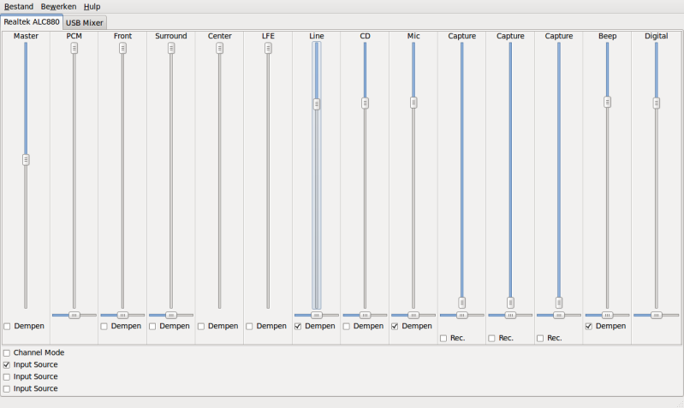This screenshot has width=684, height=408.
Task: Mute the Master channel with Dempen
Action: point(8,326)
